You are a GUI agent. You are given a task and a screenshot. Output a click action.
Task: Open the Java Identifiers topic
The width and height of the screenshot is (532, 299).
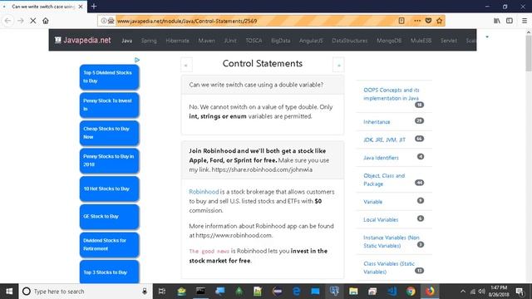pyautogui.click(x=381, y=158)
